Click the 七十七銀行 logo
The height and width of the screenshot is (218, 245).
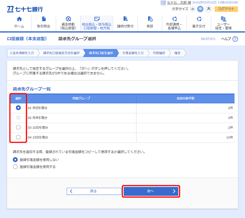25,9
